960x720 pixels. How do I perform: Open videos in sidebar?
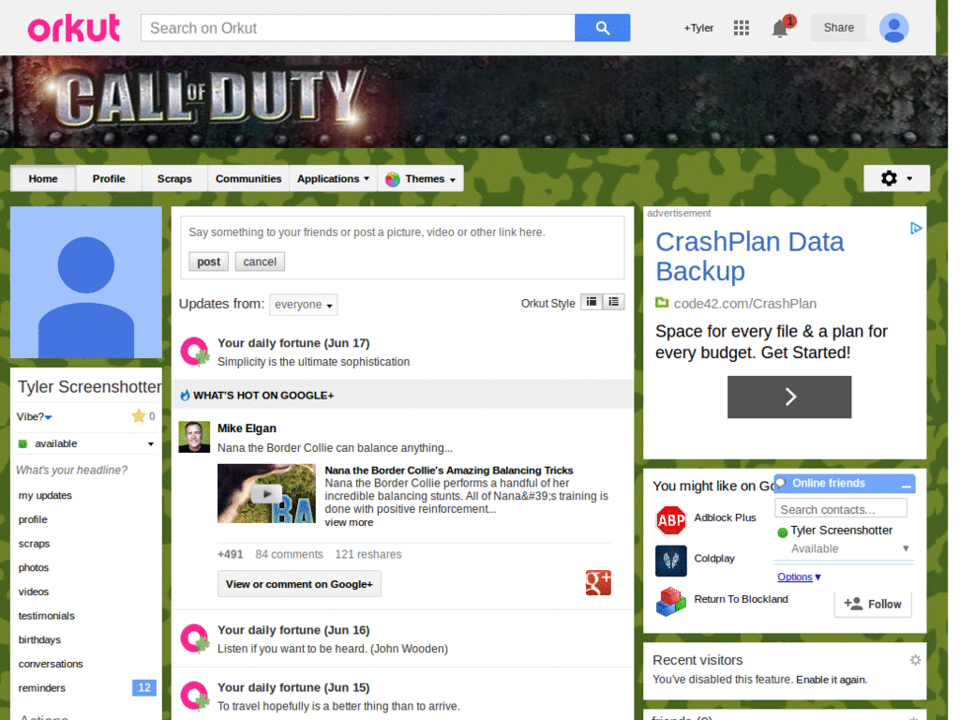[34, 592]
